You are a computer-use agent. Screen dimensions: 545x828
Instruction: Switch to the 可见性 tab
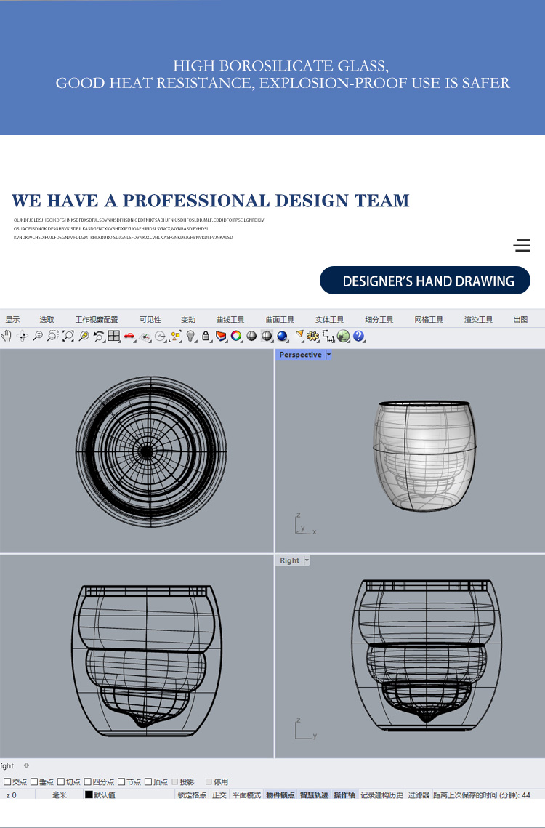click(x=150, y=319)
